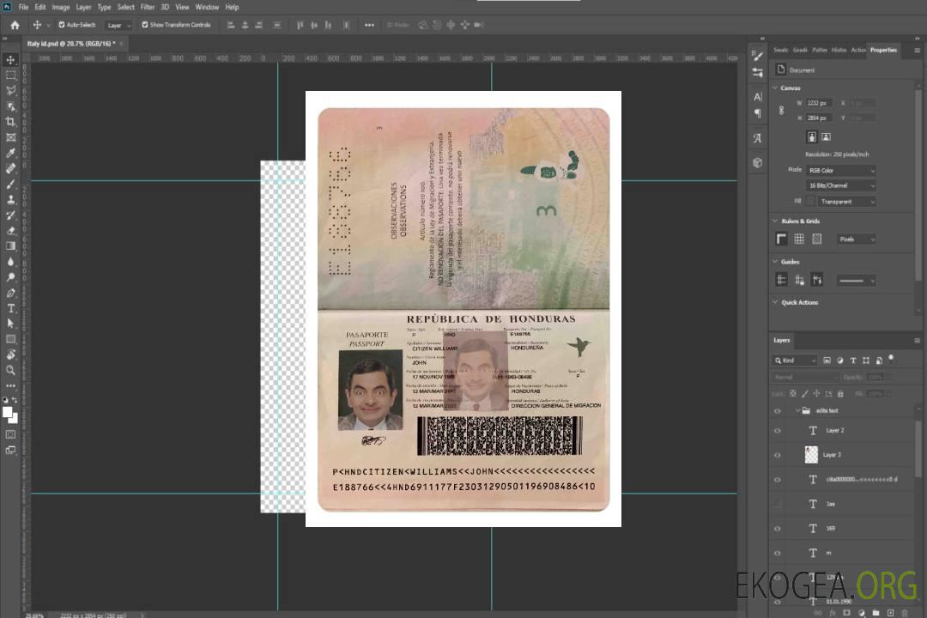
Task: Hide Layer 3 using its eye icon
Action: (x=778, y=456)
